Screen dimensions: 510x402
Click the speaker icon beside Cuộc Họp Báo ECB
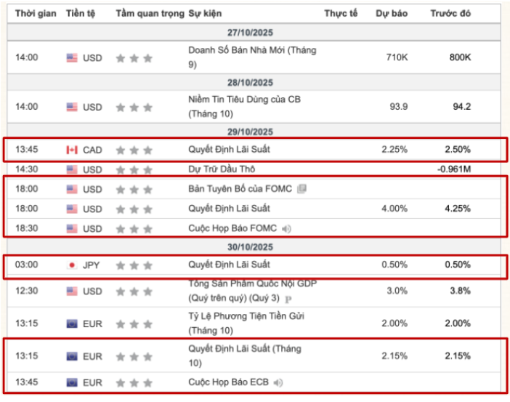(x=278, y=382)
